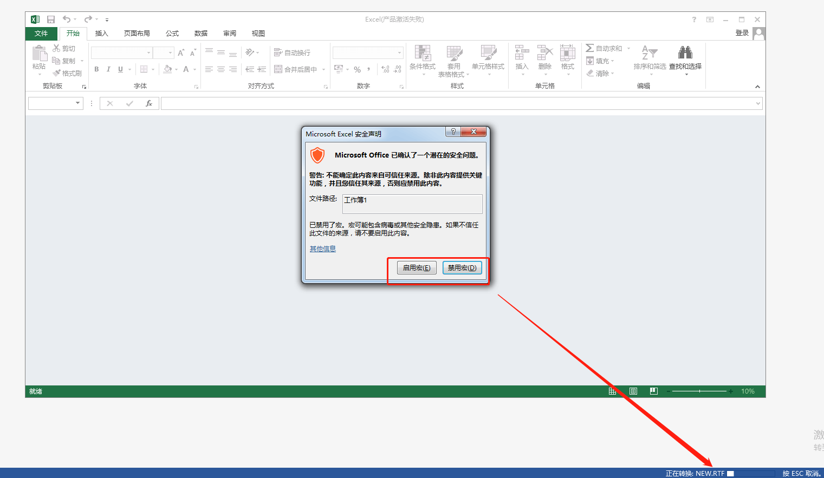This screenshot has width=824, height=478.
Task: Switch to Page Layout view icon
Action: click(633, 391)
